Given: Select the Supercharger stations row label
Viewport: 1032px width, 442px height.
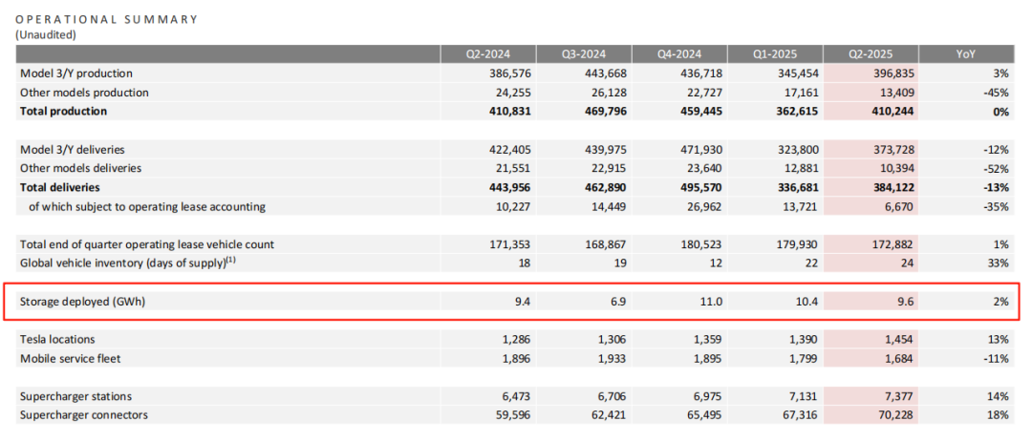Looking at the screenshot, I should (75, 396).
